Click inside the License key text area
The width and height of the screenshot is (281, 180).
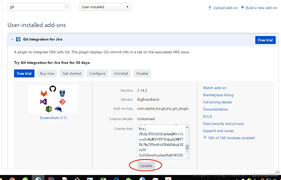point(161,142)
